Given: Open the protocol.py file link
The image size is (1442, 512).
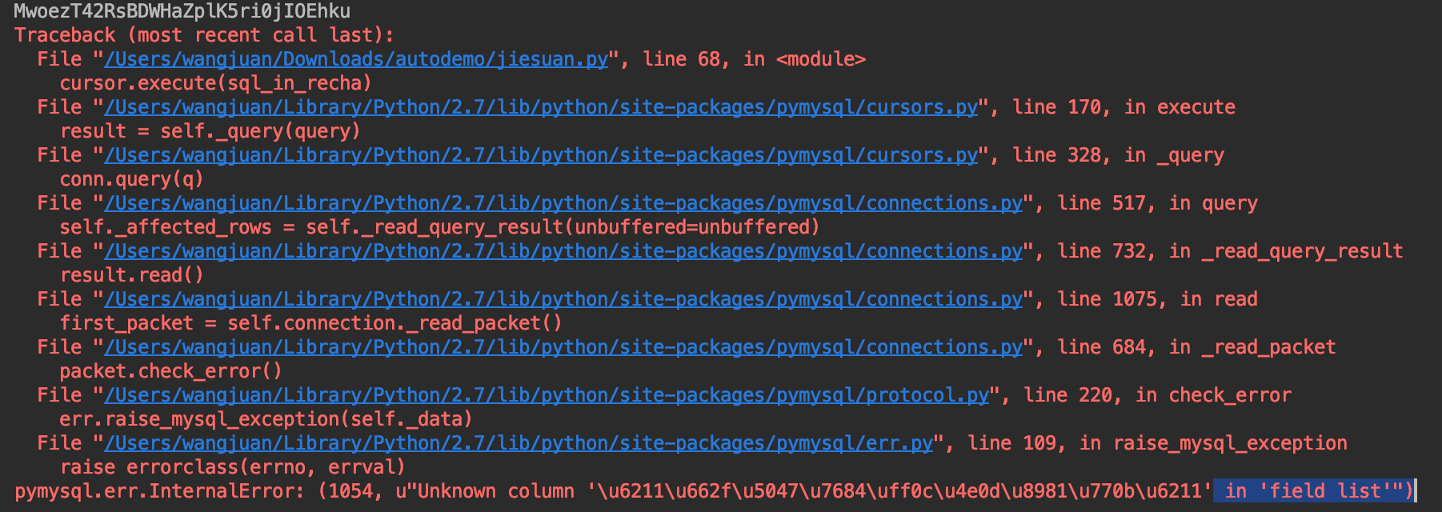Looking at the screenshot, I should click(x=547, y=395).
